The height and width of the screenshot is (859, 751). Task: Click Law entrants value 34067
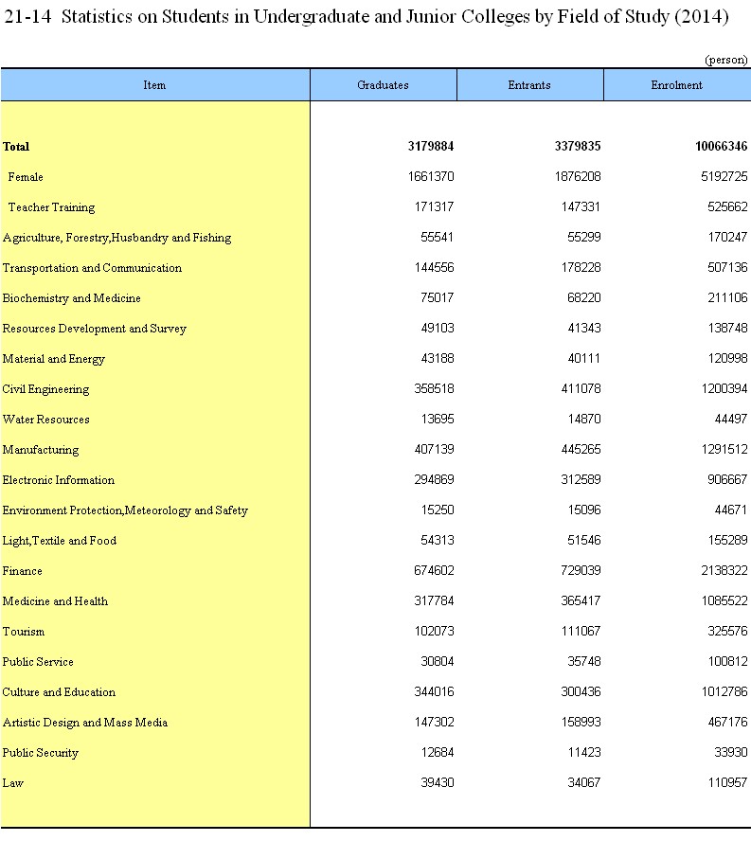[x=584, y=783]
